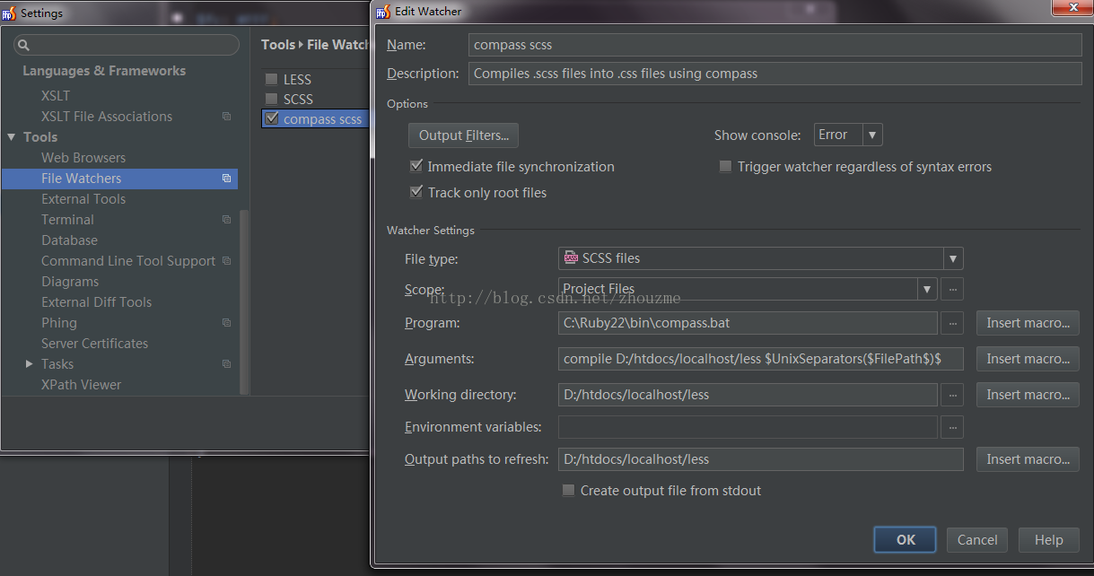Click the SCSS file type icon
1094x576 pixels.
tap(571, 257)
